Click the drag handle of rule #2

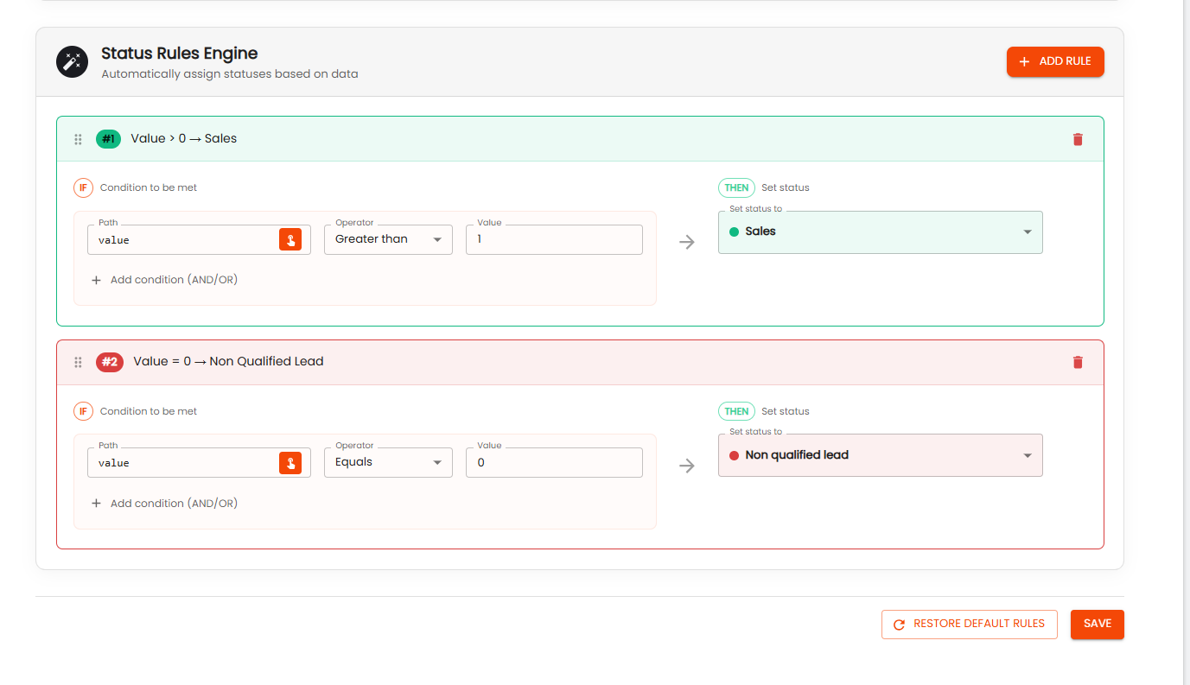tap(78, 362)
